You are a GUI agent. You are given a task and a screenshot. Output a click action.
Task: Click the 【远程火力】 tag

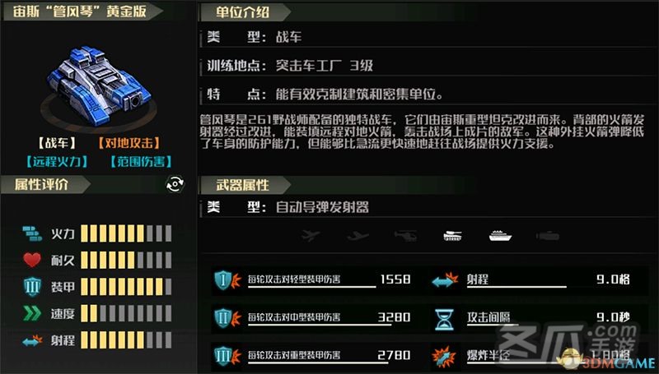[57, 162]
